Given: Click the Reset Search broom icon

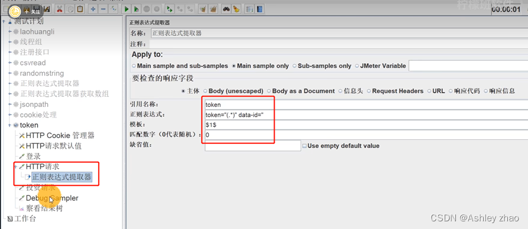Looking at the screenshot, I should (x=236, y=9).
